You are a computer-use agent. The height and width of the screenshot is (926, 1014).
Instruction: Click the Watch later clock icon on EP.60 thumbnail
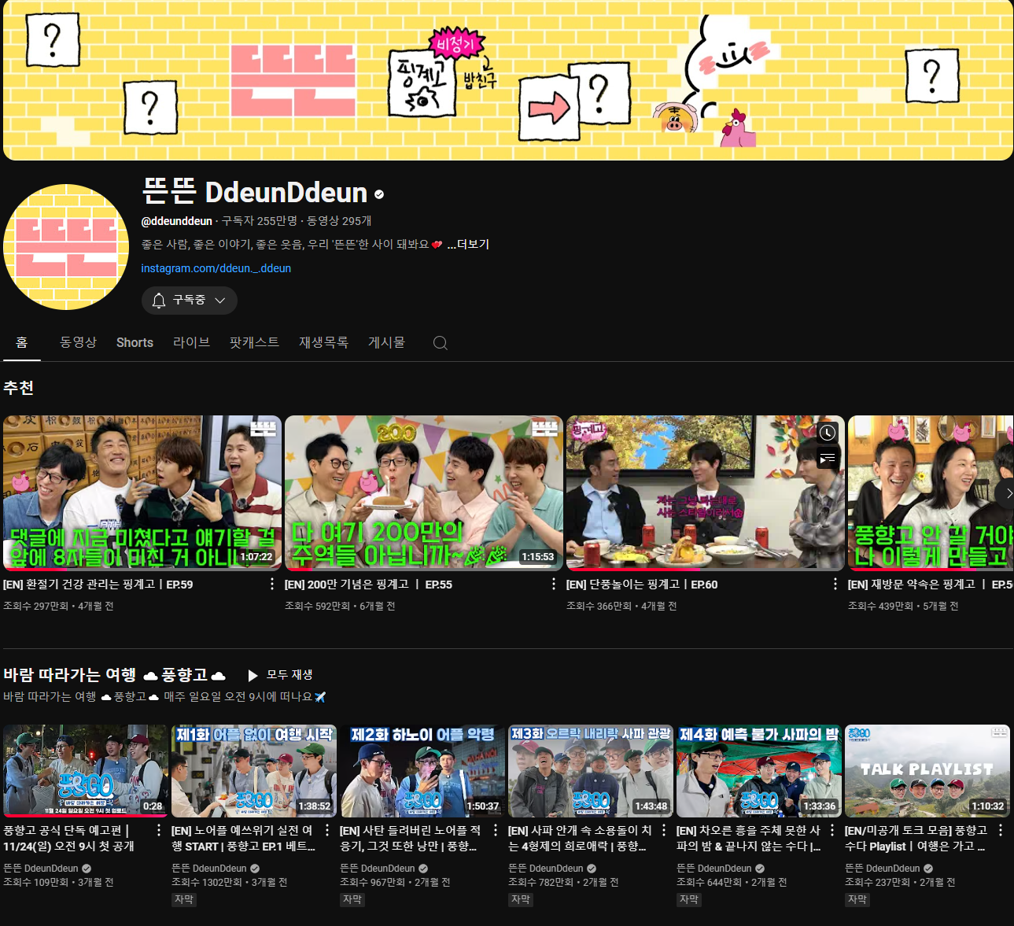point(828,433)
